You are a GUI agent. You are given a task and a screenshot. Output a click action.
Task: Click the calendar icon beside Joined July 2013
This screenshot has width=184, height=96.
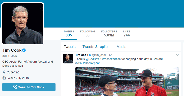[x=4, y=78]
